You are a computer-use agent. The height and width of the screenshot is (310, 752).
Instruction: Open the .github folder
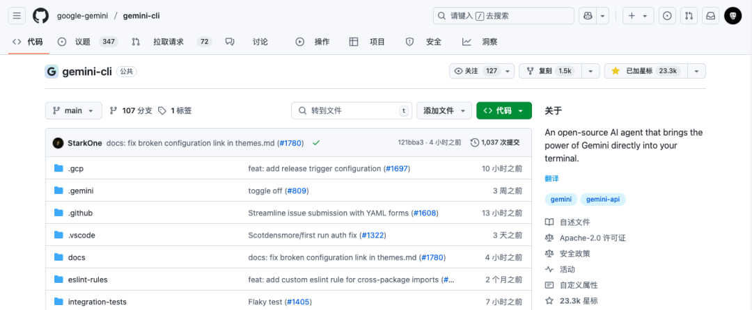pos(80,213)
